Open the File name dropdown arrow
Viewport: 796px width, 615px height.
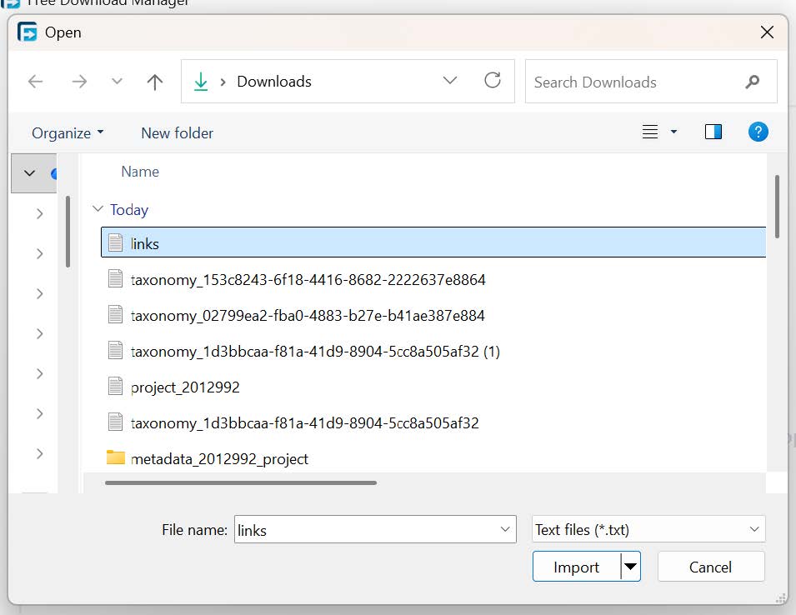505,529
